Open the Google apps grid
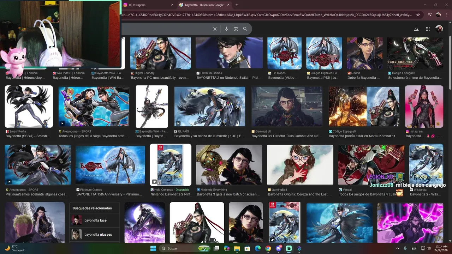Screen dimensions: 452x254 [x=428, y=29]
